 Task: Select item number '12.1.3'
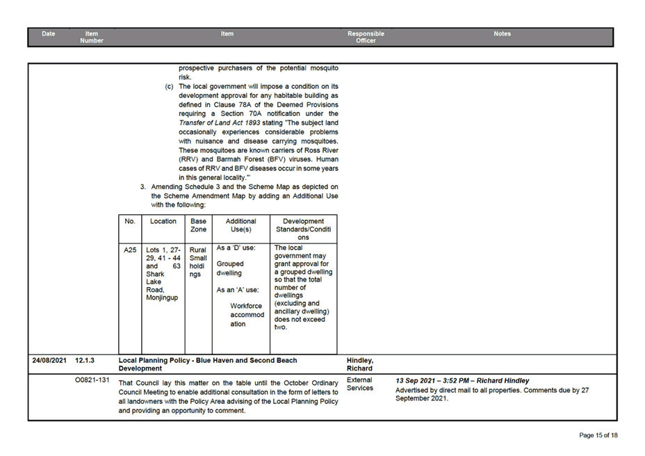[x=84, y=360]
